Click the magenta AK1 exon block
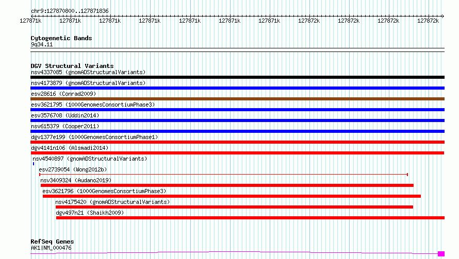459x259 pixels. point(441,254)
